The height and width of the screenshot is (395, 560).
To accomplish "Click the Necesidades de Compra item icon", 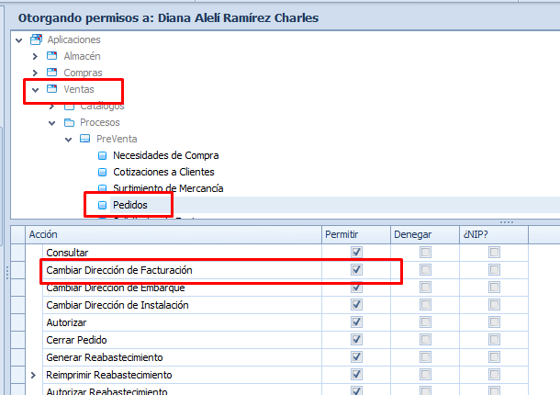I will point(103,155).
